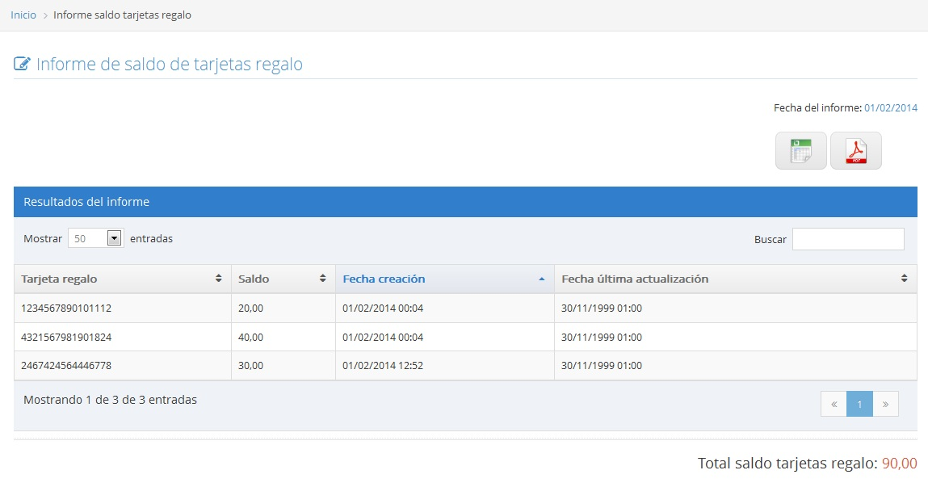
Task: Click the report date 01/02/2014 link
Action: [x=890, y=107]
